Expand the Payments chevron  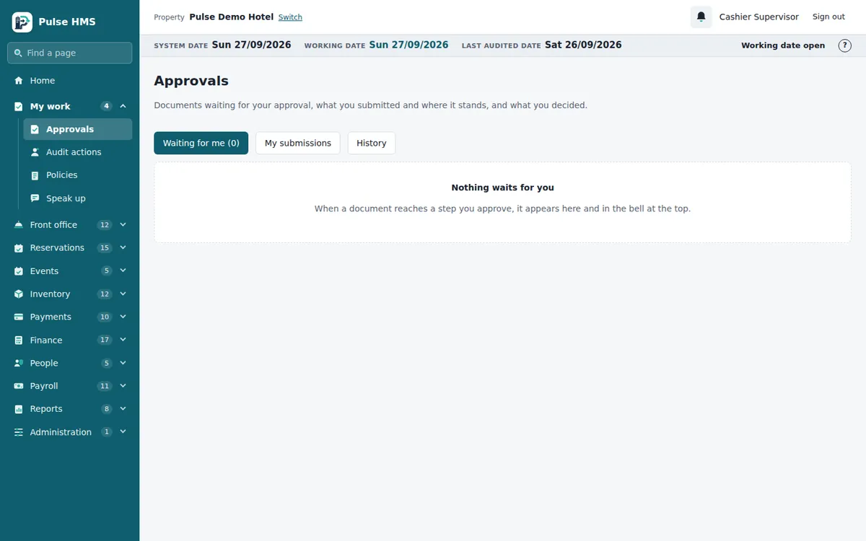123,317
